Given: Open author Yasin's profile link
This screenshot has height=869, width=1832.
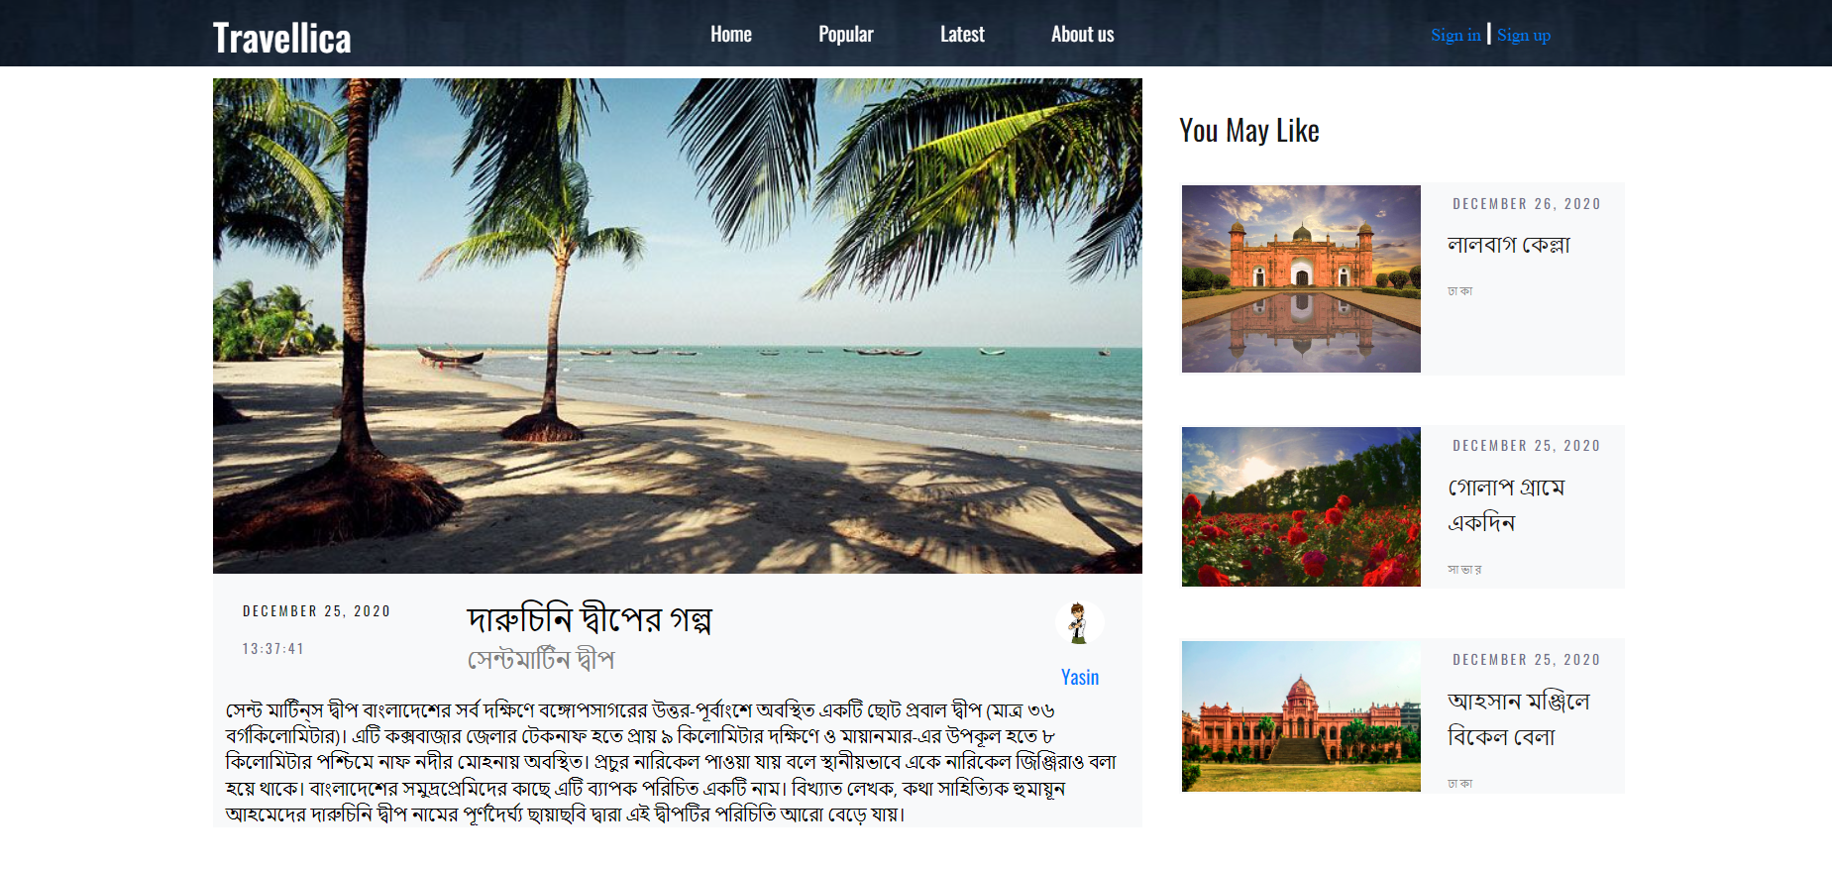Looking at the screenshot, I should click(1080, 677).
